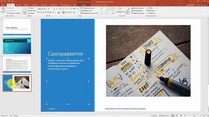Switch to slide sorter view in status bar
209x117 pixels.
point(177,116)
